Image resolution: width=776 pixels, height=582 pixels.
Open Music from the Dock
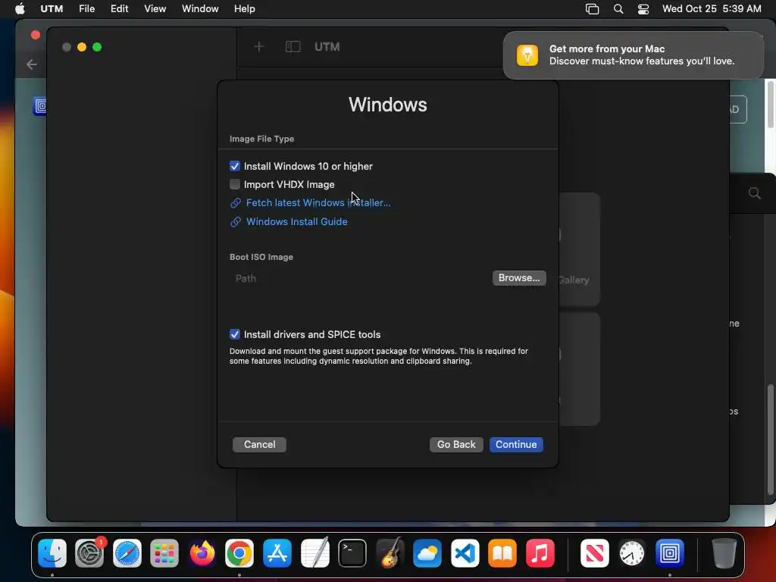540,552
